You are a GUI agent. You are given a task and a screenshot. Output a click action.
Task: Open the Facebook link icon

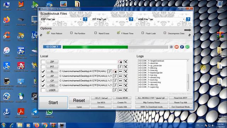(x=182, y=47)
